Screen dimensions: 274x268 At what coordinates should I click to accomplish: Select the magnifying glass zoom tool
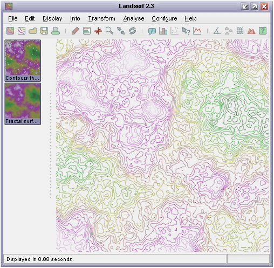coord(109,31)
